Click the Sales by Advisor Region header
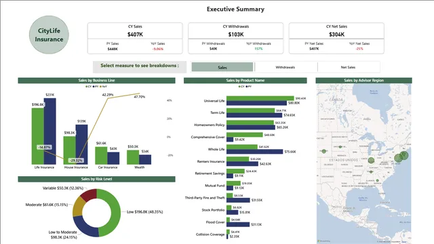The image size is (434, 244). click(x=363, y=81)
